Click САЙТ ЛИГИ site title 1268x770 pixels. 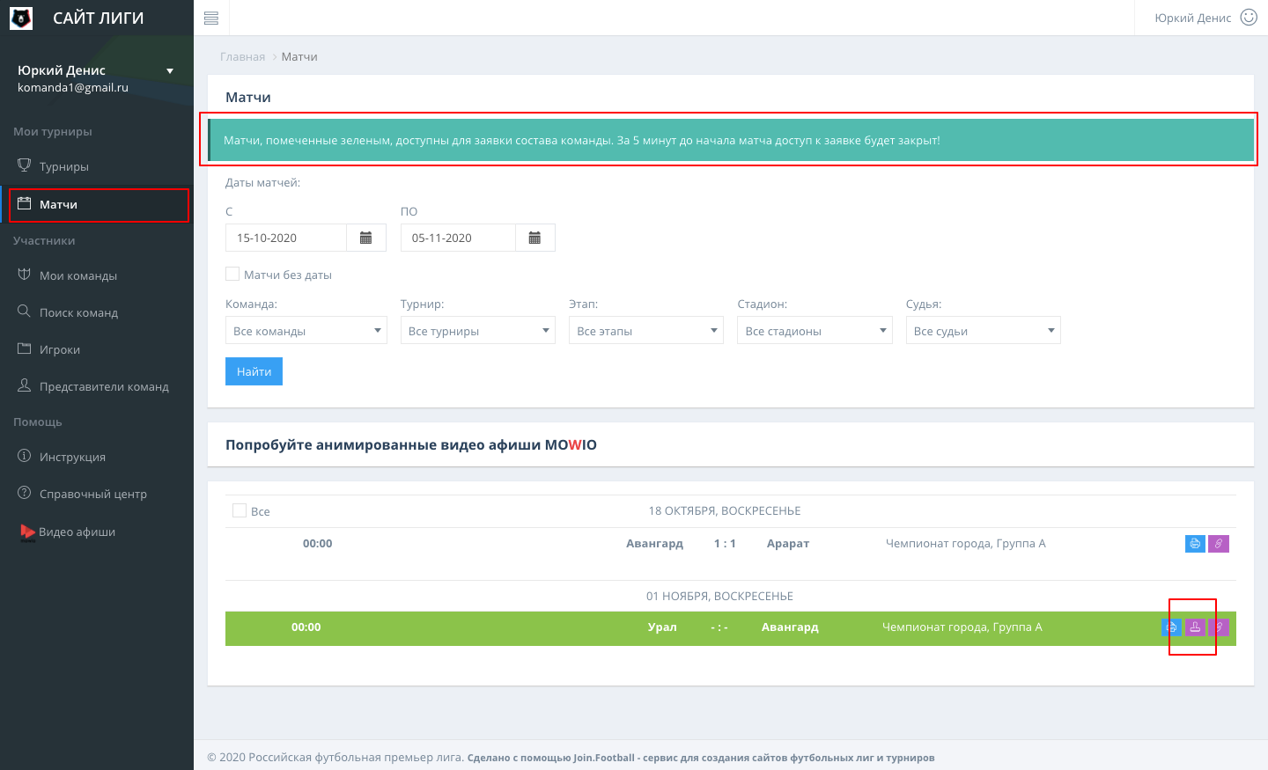[x=99, y=18]
